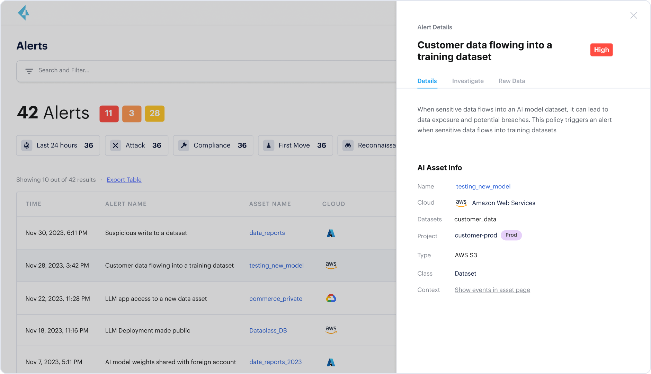Viewport: 651px width, 374px height.
Task: Open the data_reports asset link
Action: click(x=267, y=233)
